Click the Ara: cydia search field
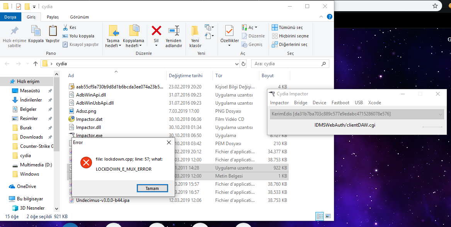The image size is (451, 227). [290, 64]
